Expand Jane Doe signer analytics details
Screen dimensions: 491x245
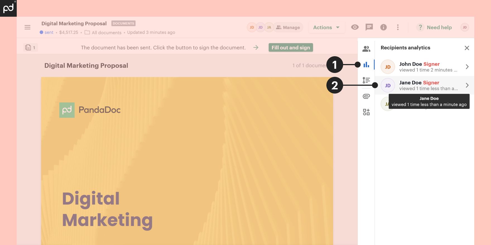pyautogui.click(x=467, y=85)
